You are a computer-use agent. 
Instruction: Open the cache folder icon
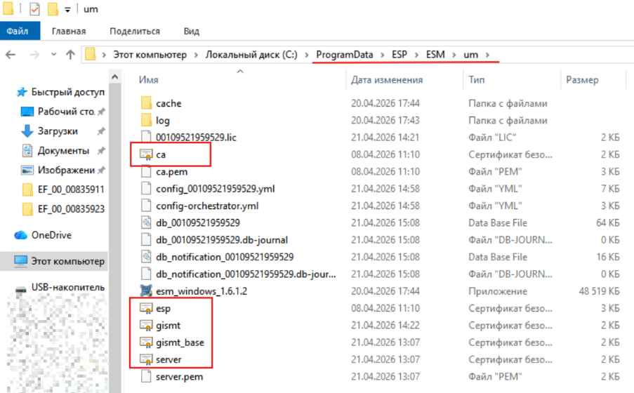146,103
